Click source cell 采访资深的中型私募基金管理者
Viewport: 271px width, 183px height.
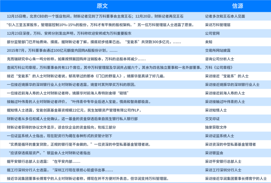pyautogui.click(x=230, y=144)
